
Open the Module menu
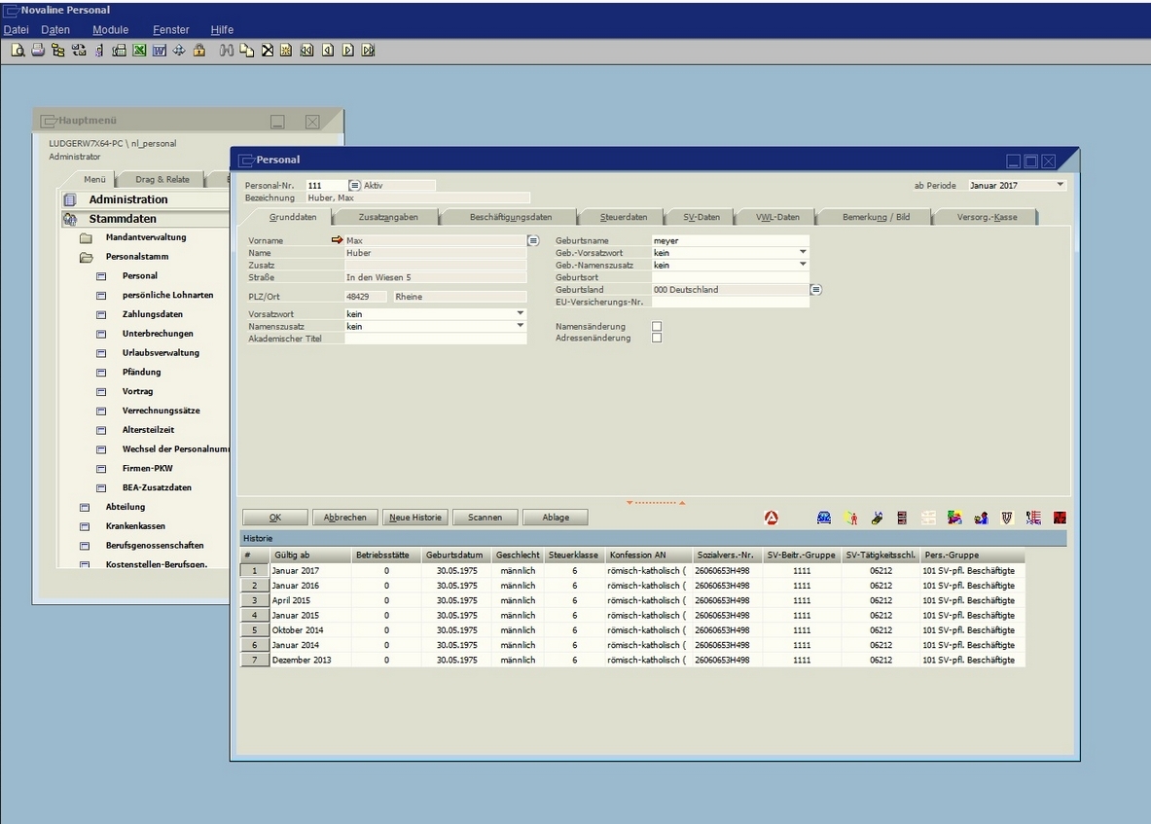pyautogui.click(x=110, y=30)
